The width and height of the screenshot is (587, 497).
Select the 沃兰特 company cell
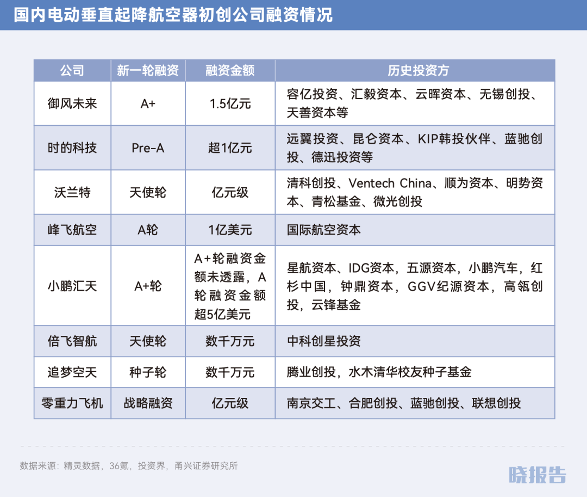(x=72, y=192)
